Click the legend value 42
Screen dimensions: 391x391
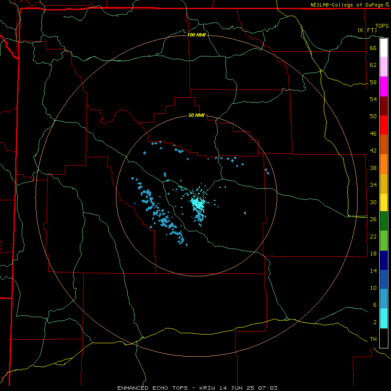pos(373,151)
